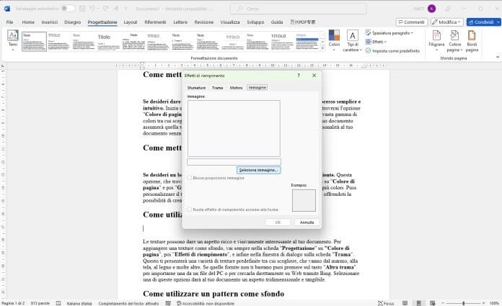Click the Annulla button

click(x=307, y=222)
